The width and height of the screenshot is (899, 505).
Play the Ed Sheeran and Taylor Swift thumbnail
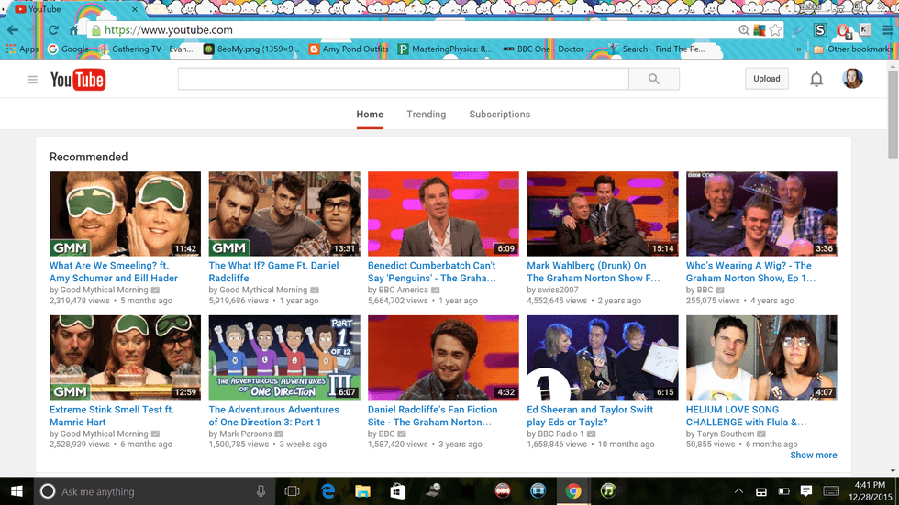coord(602,357)
